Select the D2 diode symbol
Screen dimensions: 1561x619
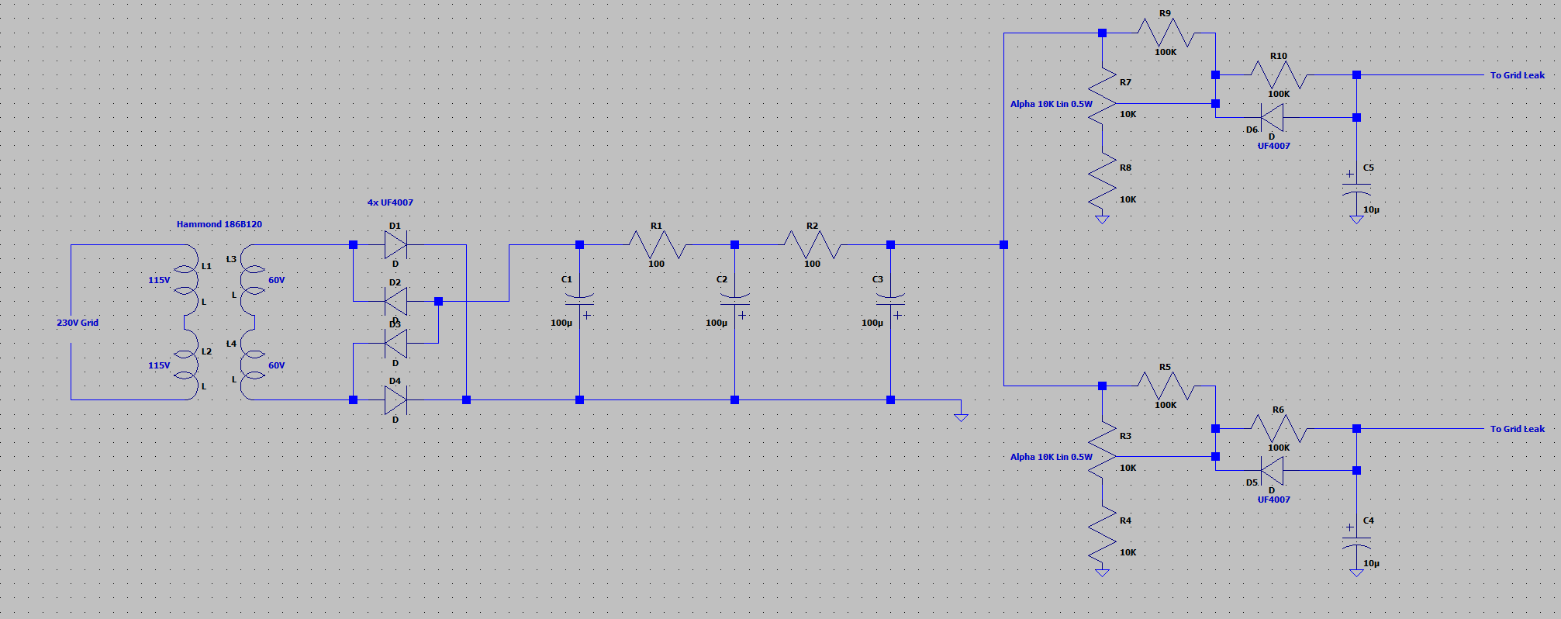point(395,301)
